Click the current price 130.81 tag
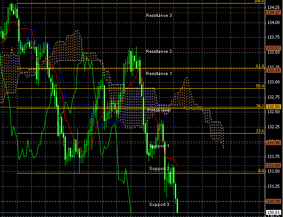Image resolution: width=283 pixels, height=217 pixels. pyautogui.click(x=274, y=212)
